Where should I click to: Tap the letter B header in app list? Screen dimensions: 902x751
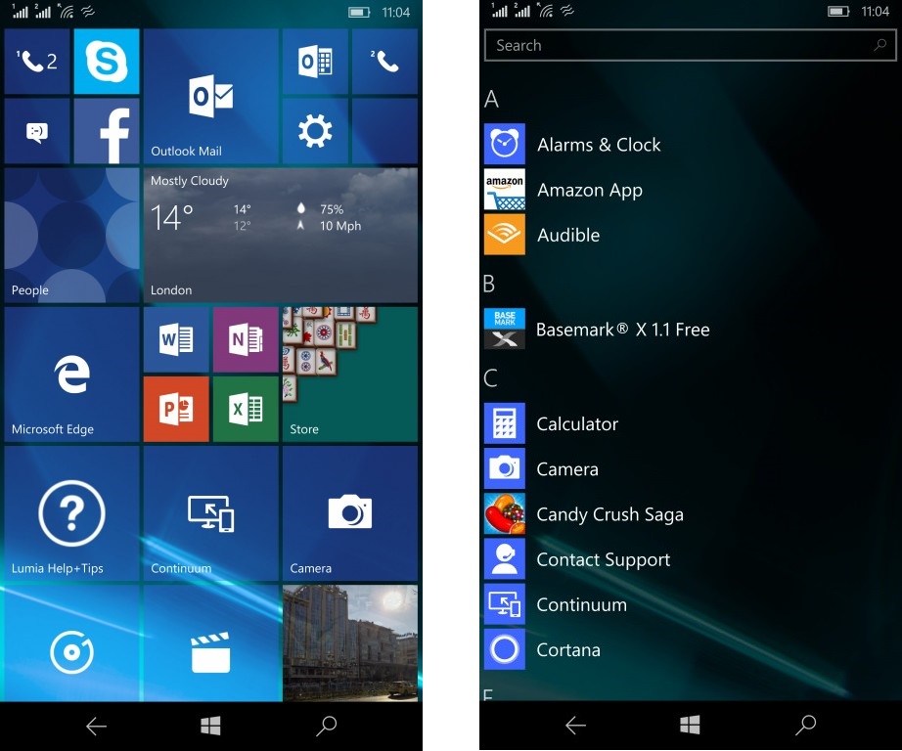pyautogui.click(x=489, y=284)
